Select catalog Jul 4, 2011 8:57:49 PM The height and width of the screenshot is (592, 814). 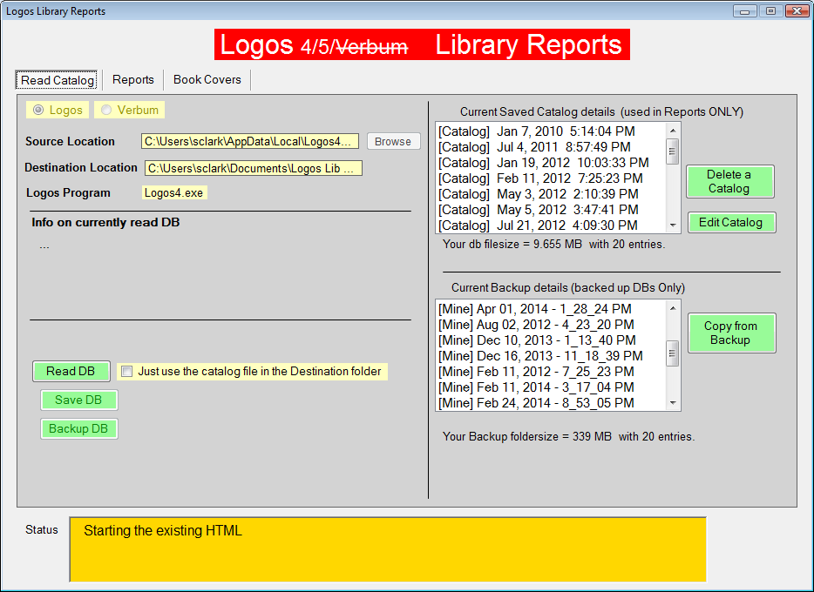552,147
